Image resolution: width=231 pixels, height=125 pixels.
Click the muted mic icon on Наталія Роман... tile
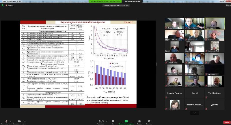pyautogui.click(x=166, y=97)
